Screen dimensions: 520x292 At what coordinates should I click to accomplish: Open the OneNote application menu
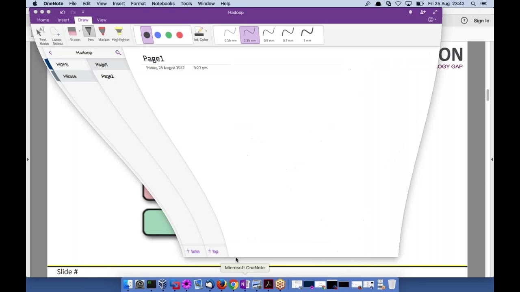click(53, 4)
